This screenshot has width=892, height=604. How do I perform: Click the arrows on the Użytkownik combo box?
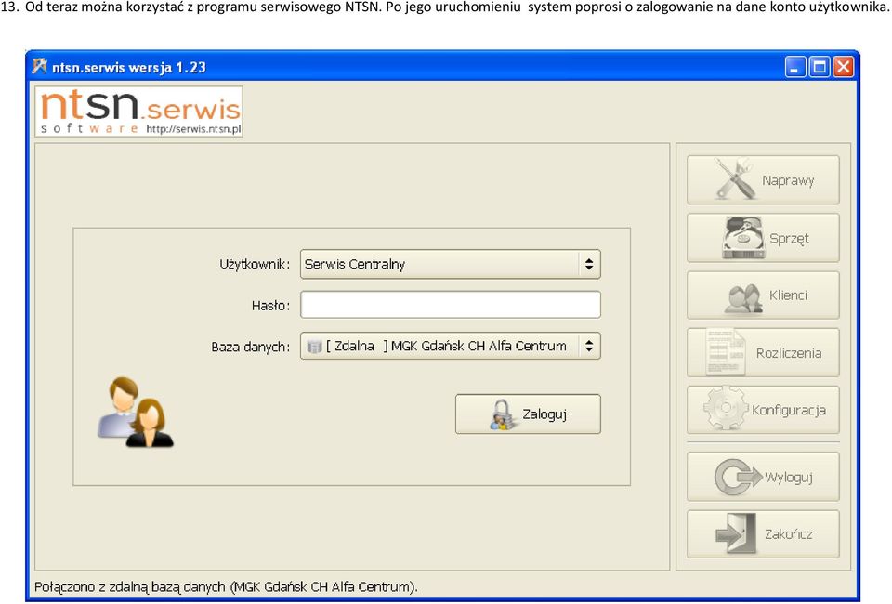tap(589, 264)
